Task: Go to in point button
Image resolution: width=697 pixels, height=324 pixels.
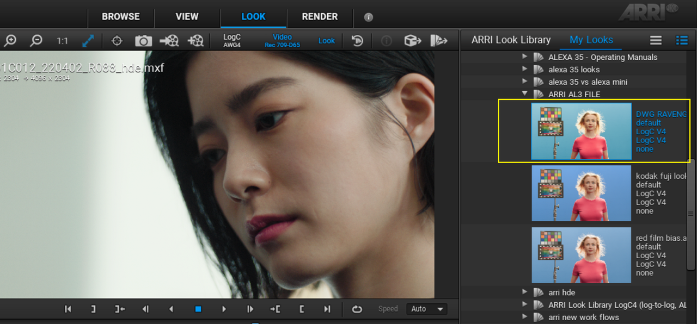Action: point(275,309)
